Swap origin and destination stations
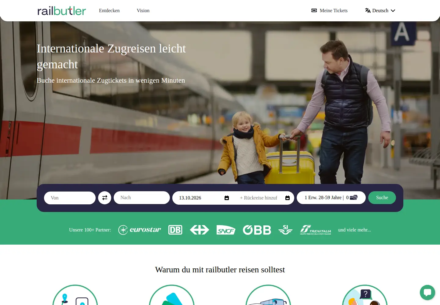The width and height of the screenshot is (440, 305). (x=105, y=198)
